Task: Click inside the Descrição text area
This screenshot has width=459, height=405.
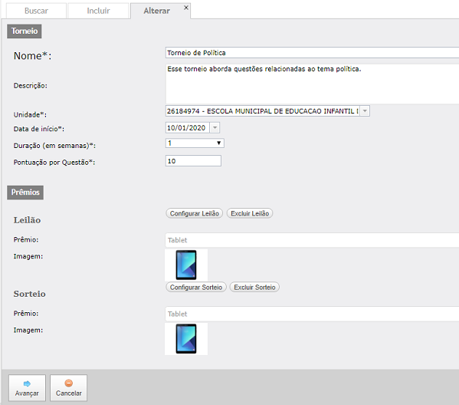Action: click(312, 84)
